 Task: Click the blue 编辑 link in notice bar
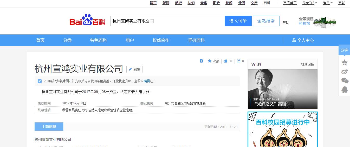147,81
